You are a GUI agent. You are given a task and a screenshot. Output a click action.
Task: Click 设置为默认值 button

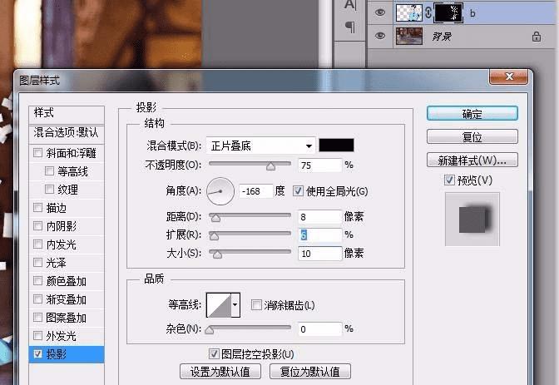(220, 372)
